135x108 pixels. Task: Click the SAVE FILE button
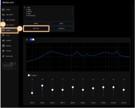[x=36, y=29]
